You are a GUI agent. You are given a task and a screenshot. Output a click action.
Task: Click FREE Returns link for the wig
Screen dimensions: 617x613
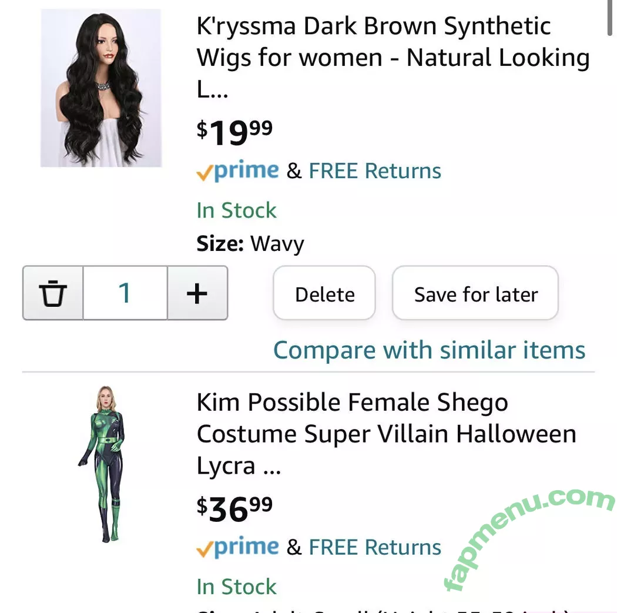pos(375,171)
